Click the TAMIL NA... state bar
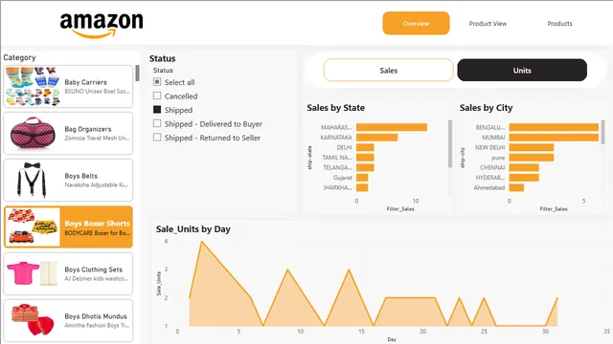 point(365,158)
